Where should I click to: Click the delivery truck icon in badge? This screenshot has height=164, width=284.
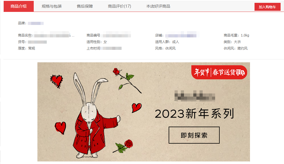[x=240, y=73]
